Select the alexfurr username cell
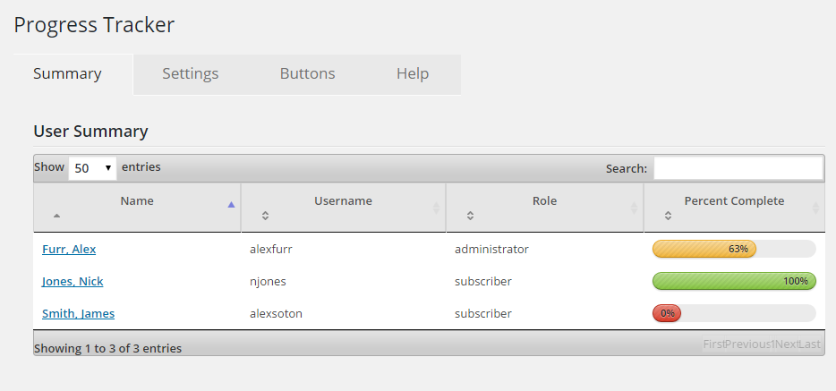This screenshot has height=391, width=836. click(271, 250)
